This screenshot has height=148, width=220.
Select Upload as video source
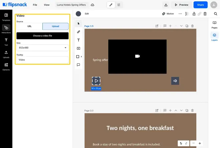[x=55, y=26]
